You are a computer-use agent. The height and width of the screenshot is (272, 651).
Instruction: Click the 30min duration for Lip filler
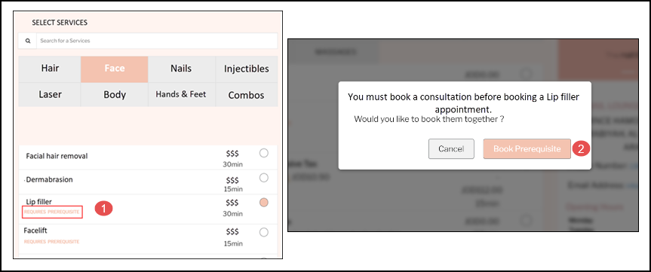pyautogui.click(x=232, y=214)
